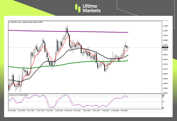177x121 pixels.
Task: Click the 1.08160 level on price axis
Action: coord(165,59)
